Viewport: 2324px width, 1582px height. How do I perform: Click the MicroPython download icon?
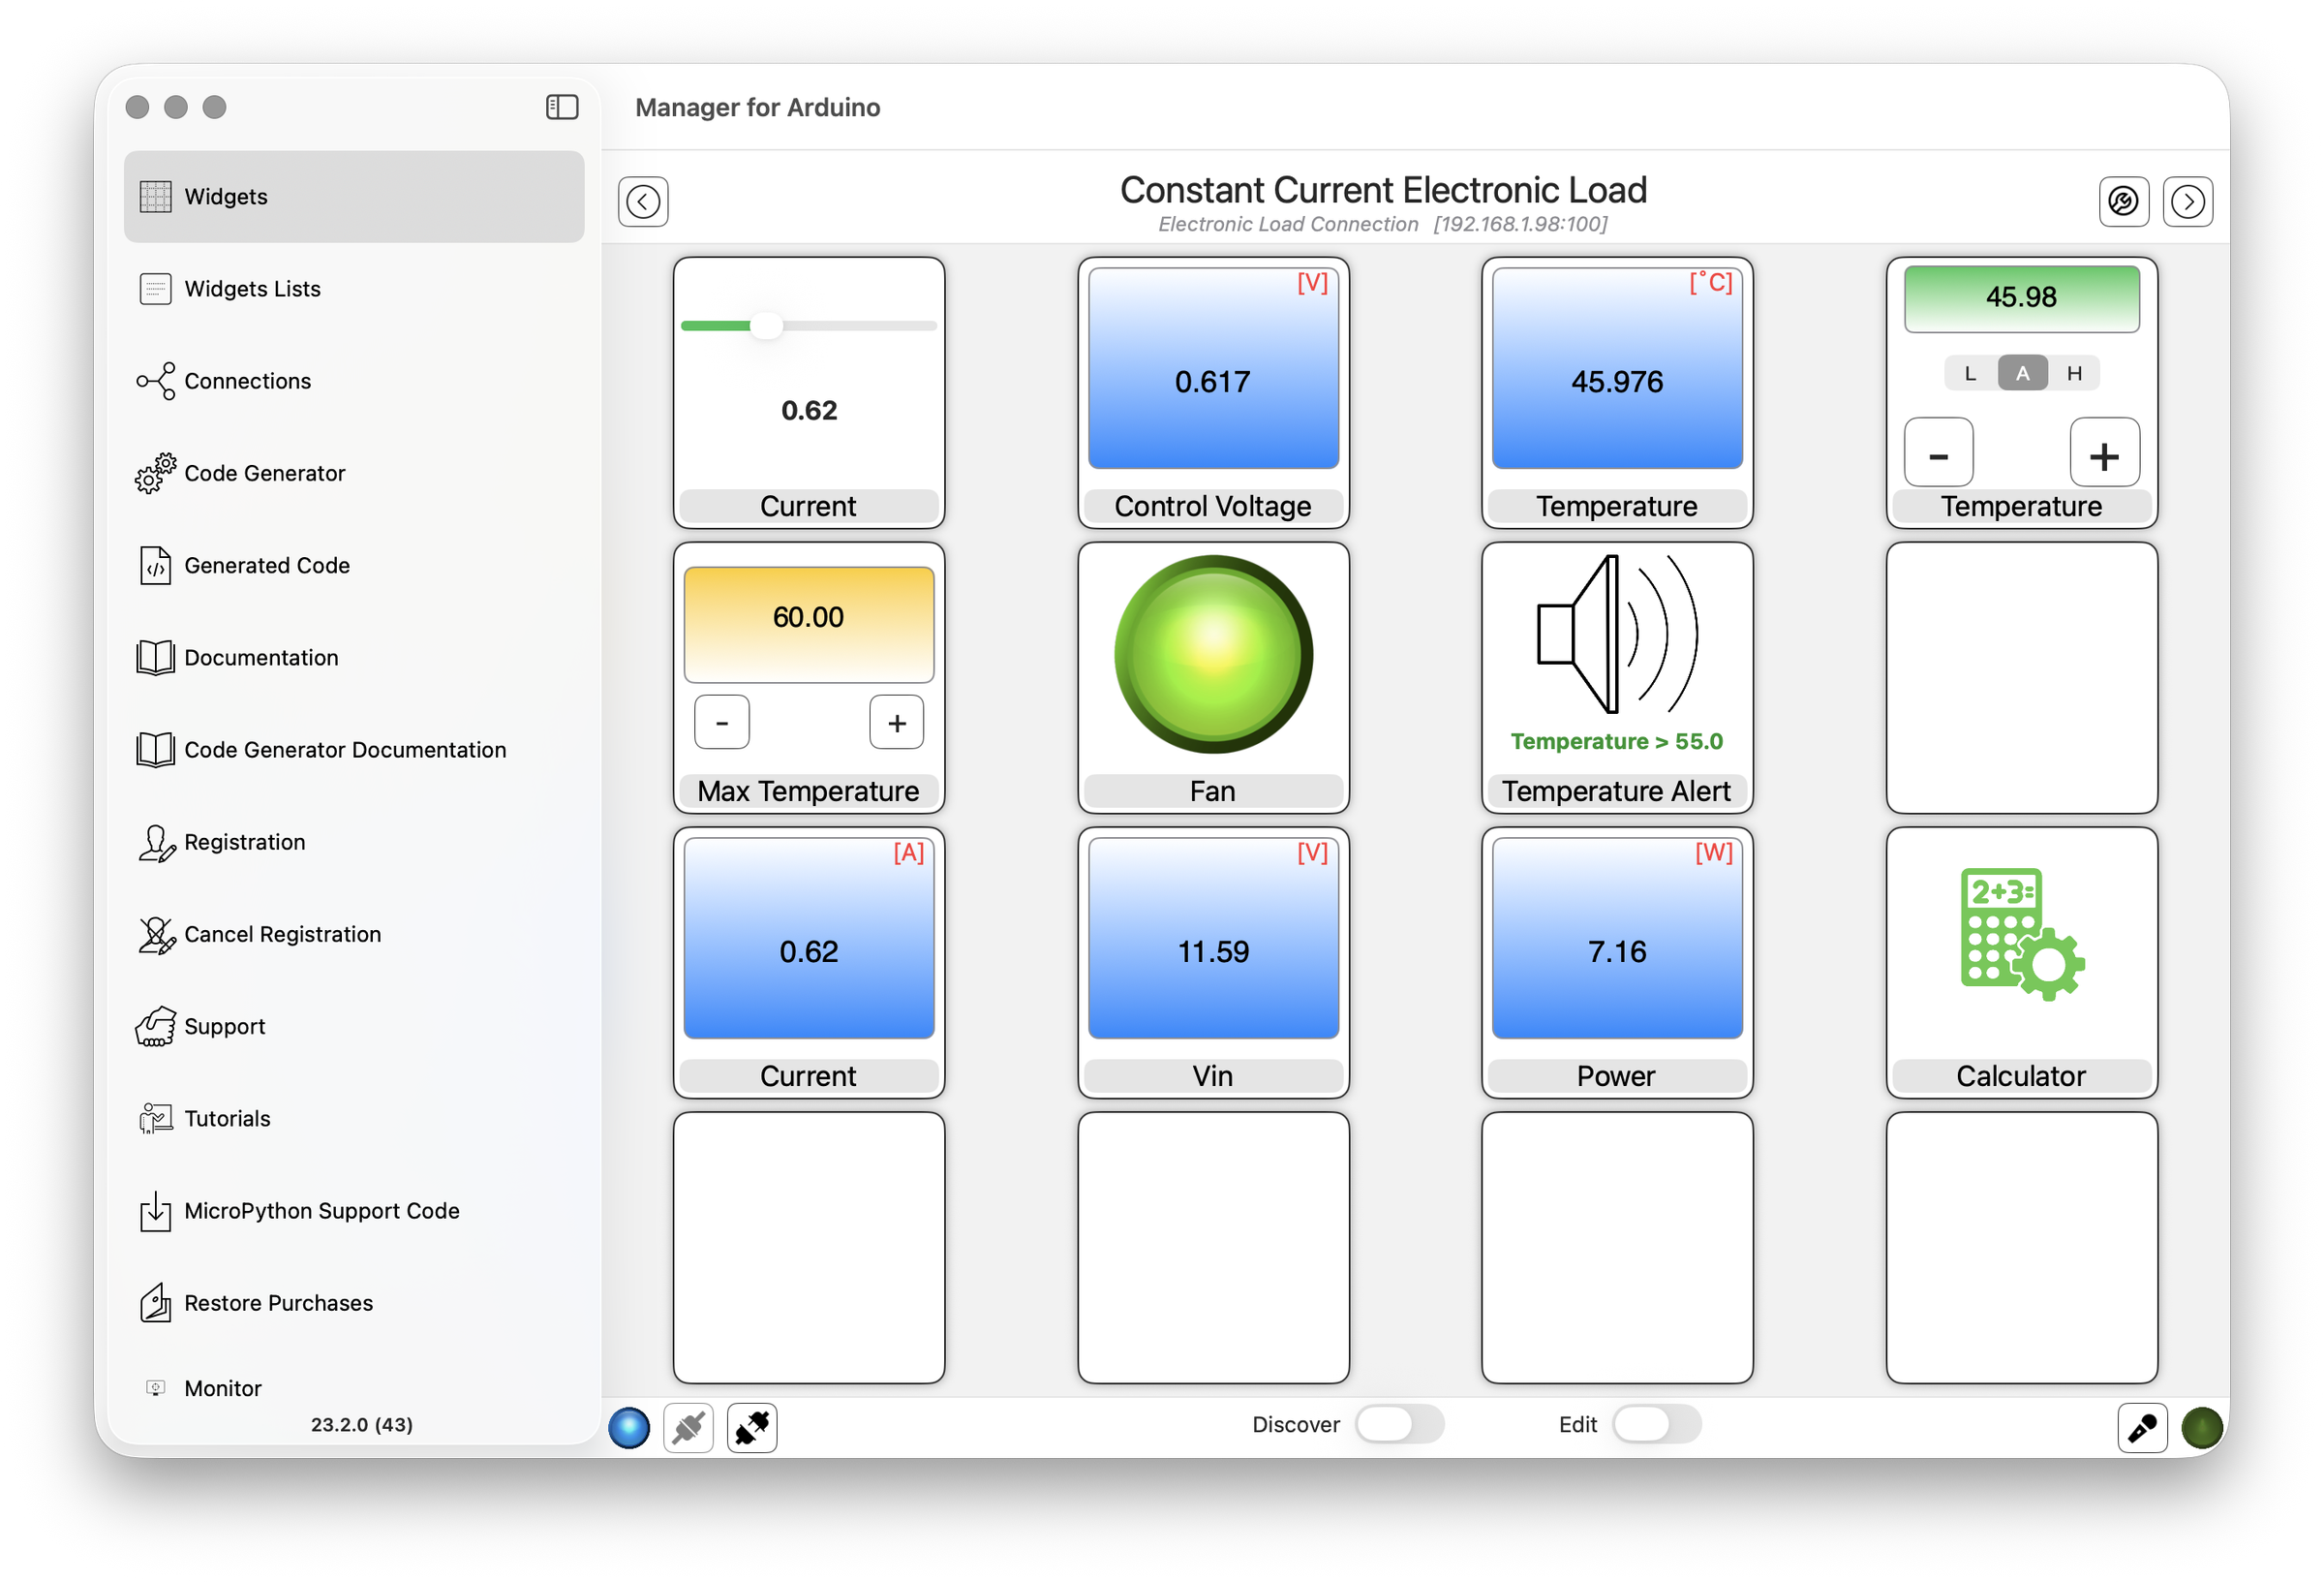(x=155, y=1211)
